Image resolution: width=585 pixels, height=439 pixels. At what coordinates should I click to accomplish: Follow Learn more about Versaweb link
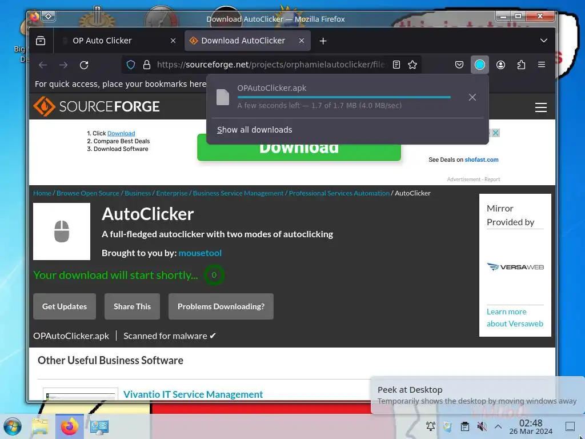pyautogui.click(x=515, y=318)
